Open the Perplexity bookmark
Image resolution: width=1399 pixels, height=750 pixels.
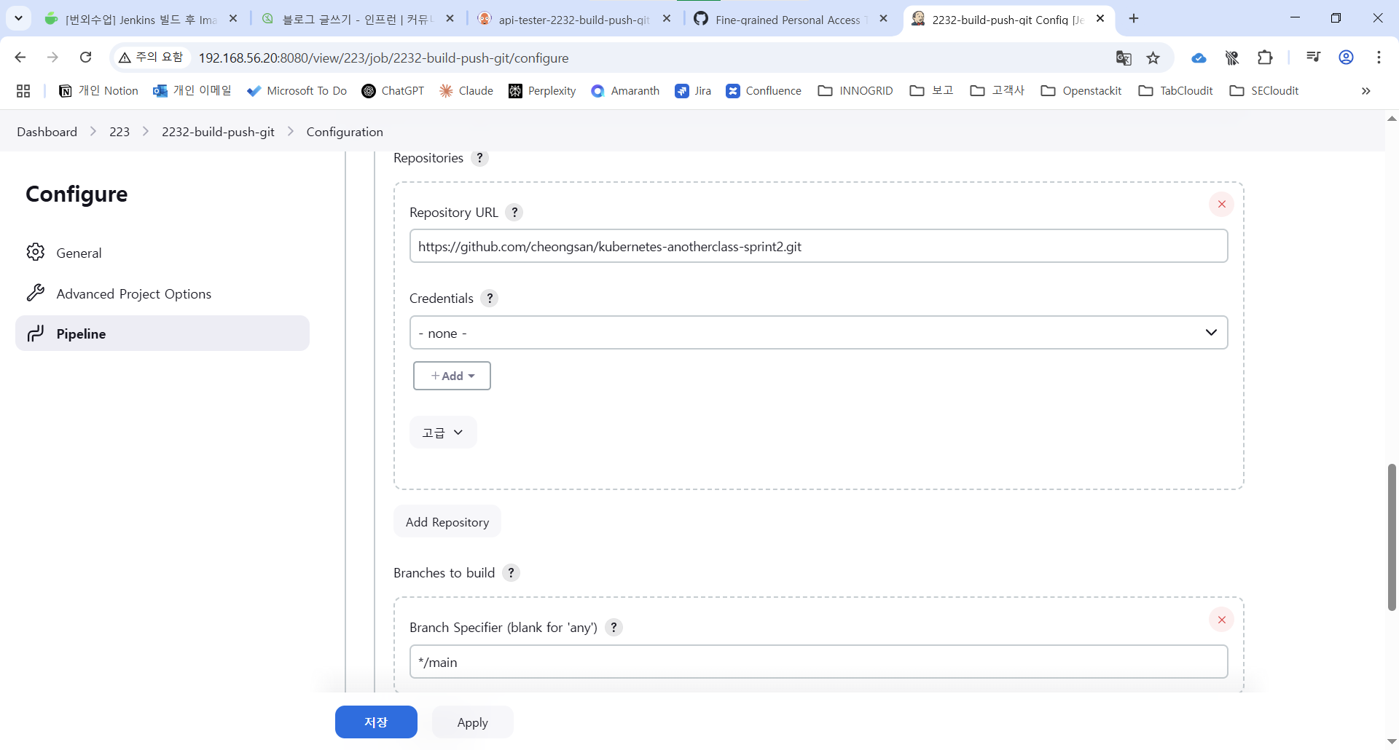coord(542,91)
